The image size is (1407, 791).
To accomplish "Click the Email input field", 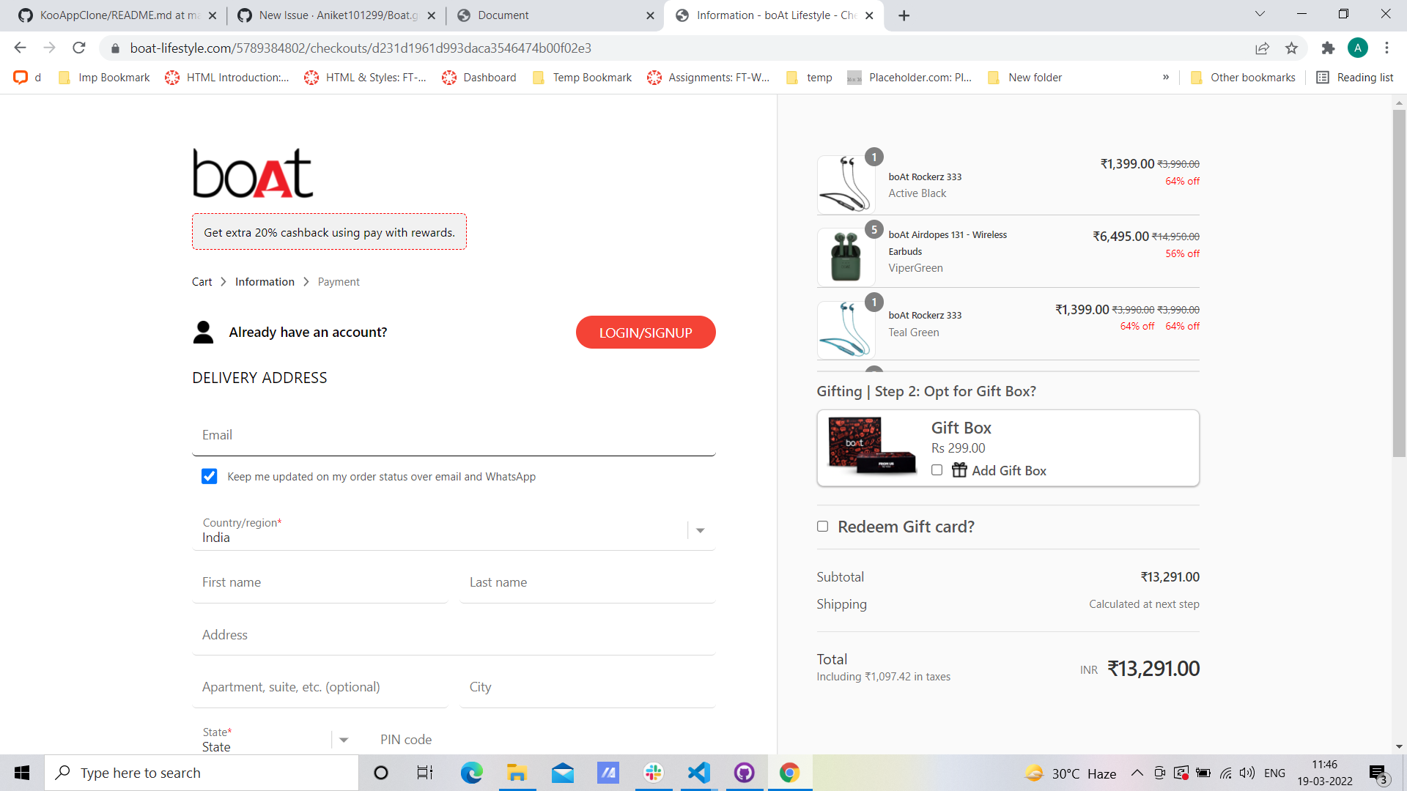I will point(454,435).
